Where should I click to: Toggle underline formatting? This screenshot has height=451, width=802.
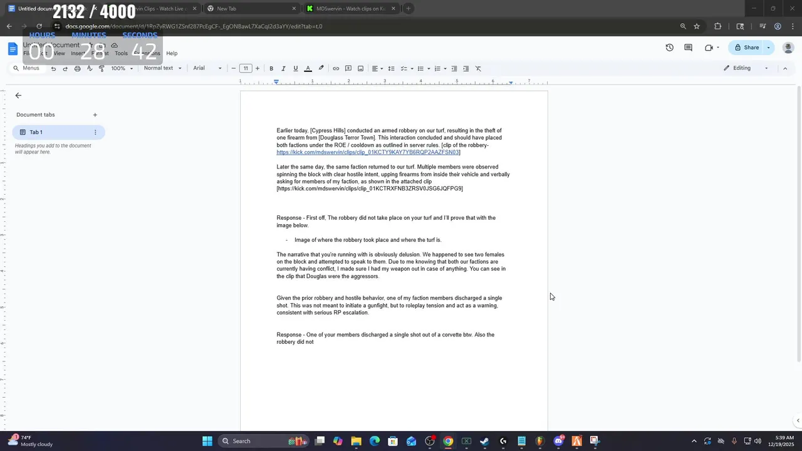pos(296,68)
